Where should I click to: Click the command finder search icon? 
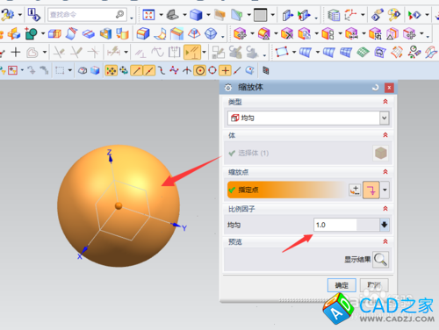tap(119, 14)
